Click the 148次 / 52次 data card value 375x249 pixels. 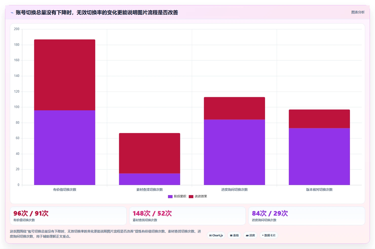point(152,213)
